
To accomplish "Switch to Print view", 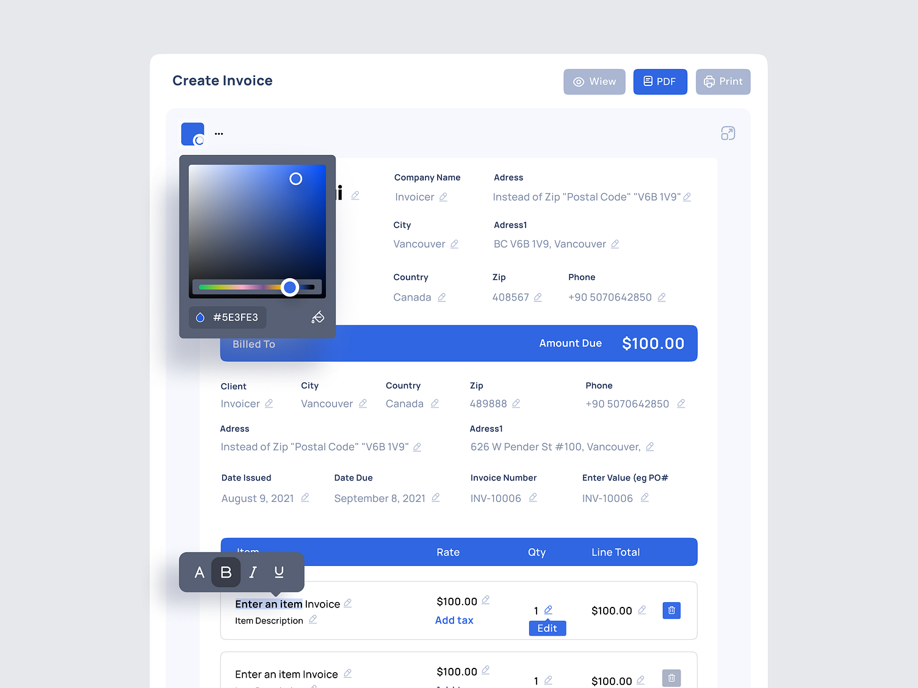I will pos(723,81).
